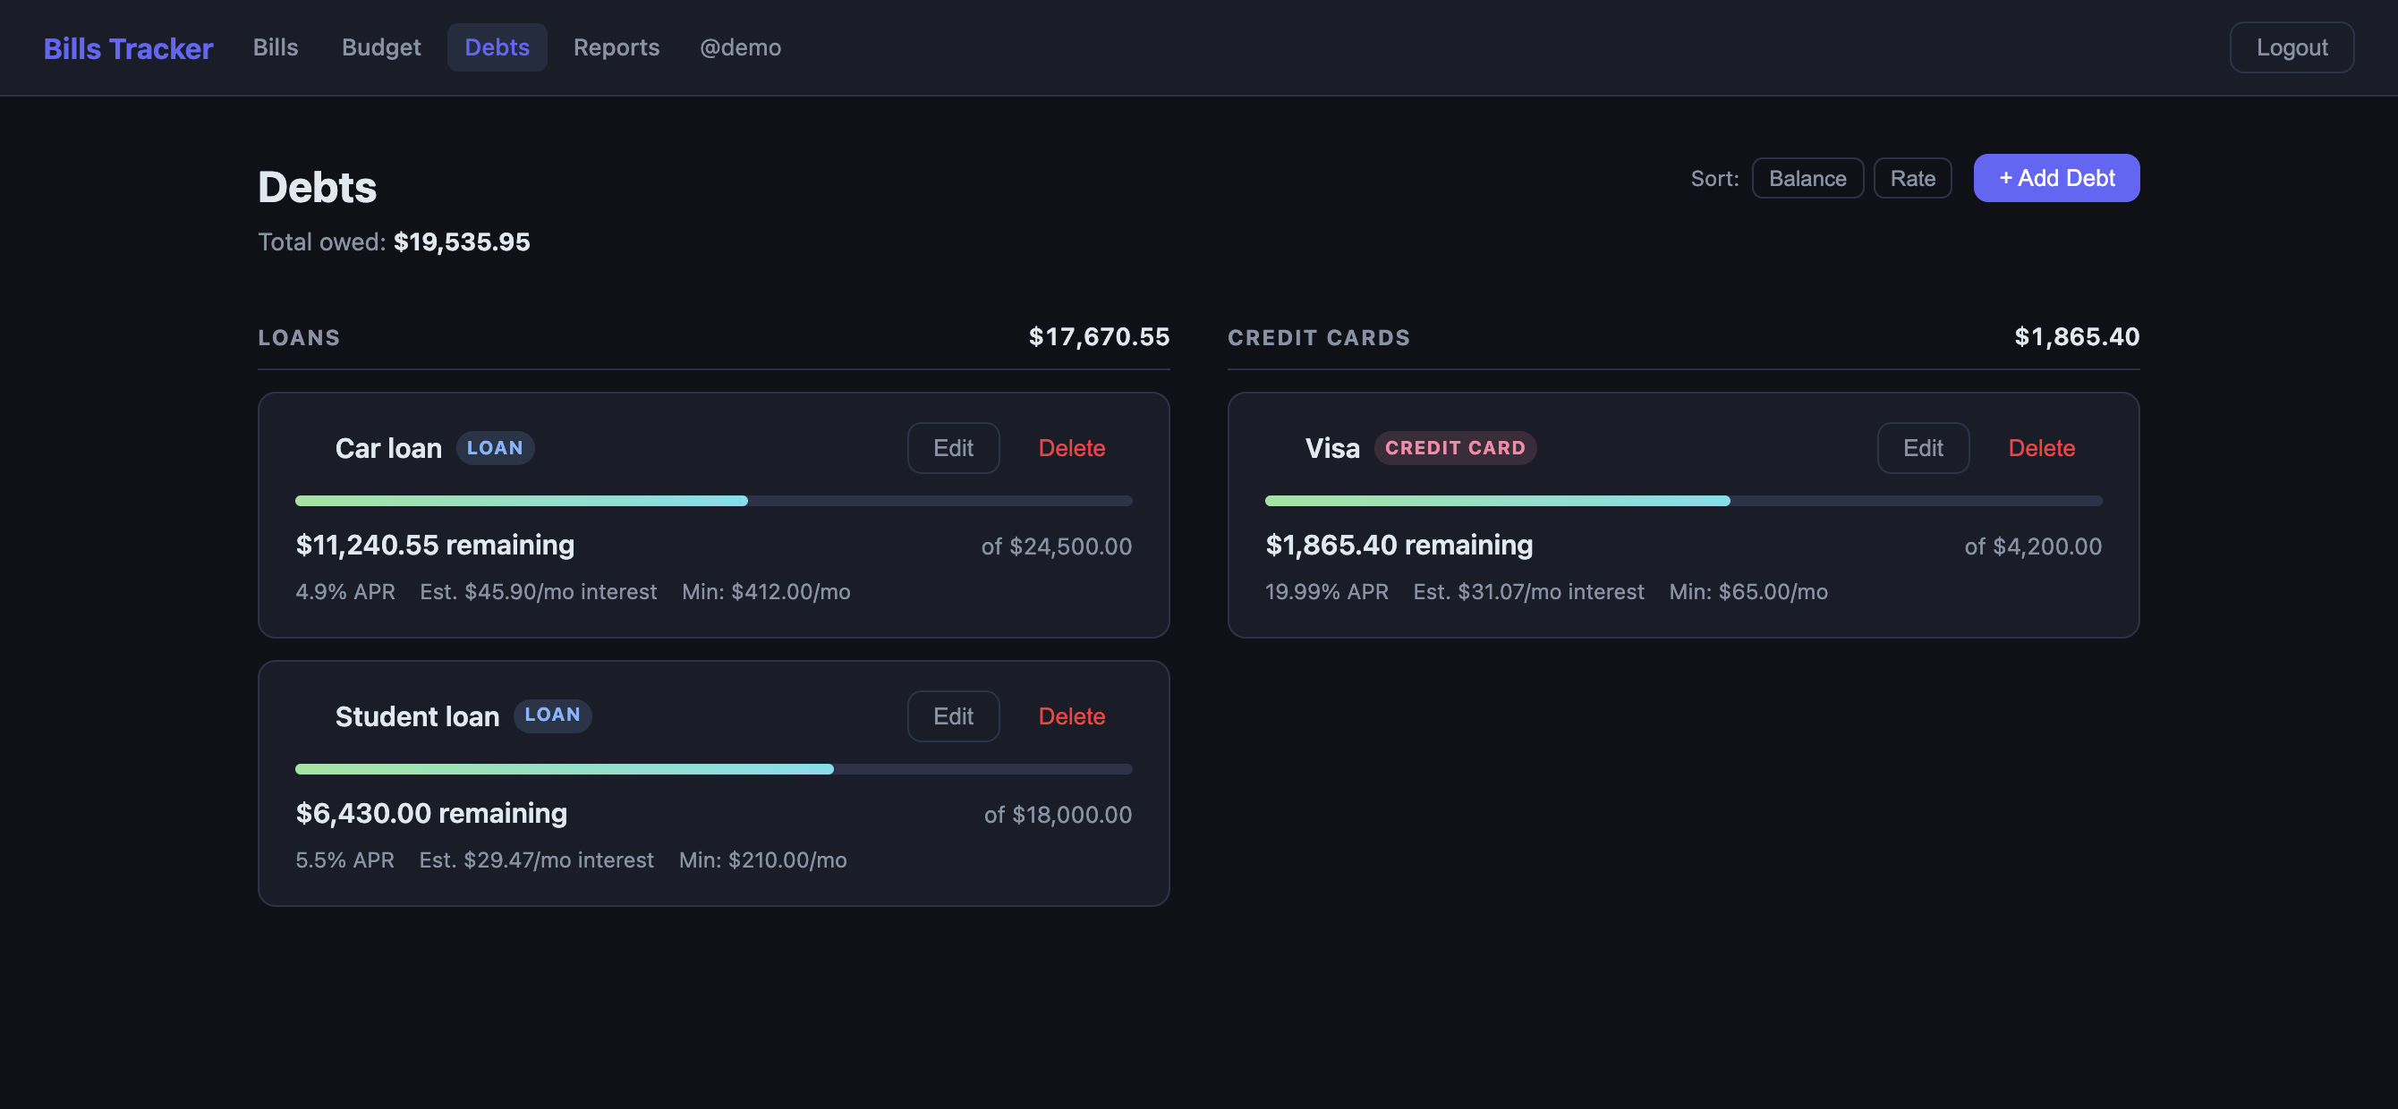Edit the Car loan debt
The image size is (2398, 1109).
953,448
